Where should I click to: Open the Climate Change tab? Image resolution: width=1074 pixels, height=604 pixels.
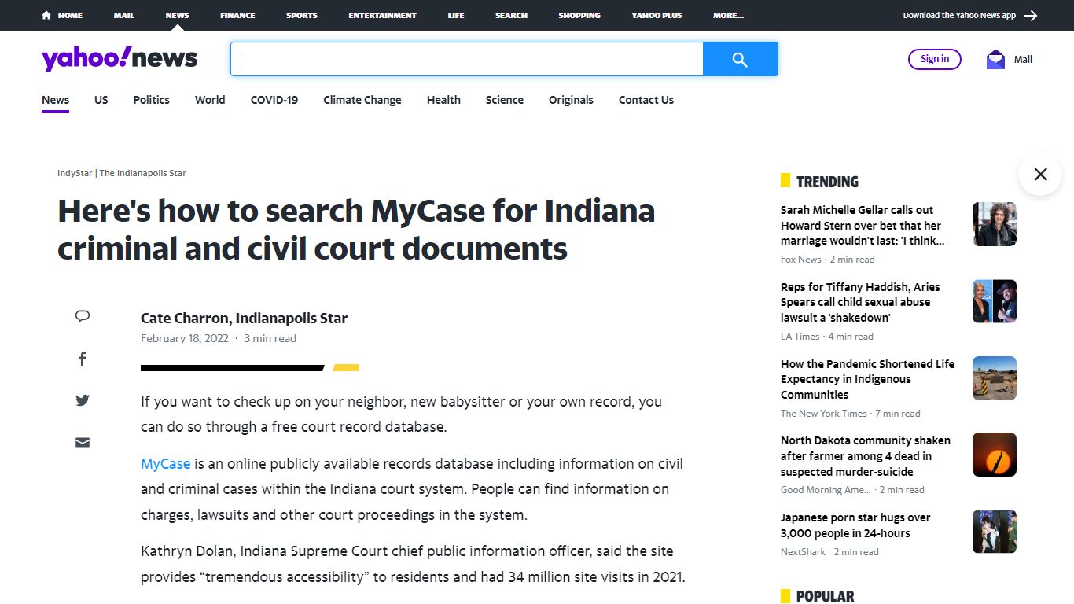click(x=362, y=100)
